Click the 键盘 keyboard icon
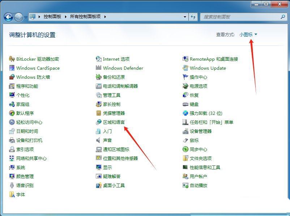Screen dimensions: 290x216 185,104
